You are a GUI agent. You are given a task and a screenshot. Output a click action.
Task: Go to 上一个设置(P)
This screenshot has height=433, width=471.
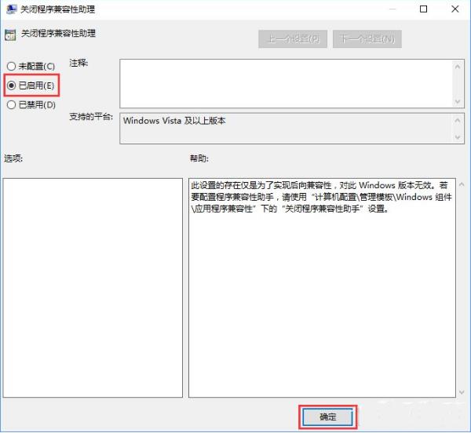293,38
